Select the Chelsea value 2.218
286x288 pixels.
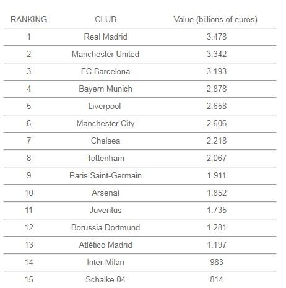(217, 141)
